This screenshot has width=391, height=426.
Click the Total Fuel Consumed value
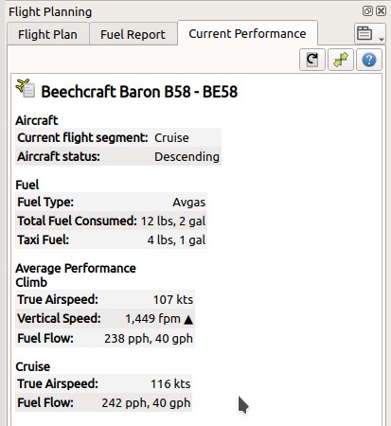coord(173,222)
